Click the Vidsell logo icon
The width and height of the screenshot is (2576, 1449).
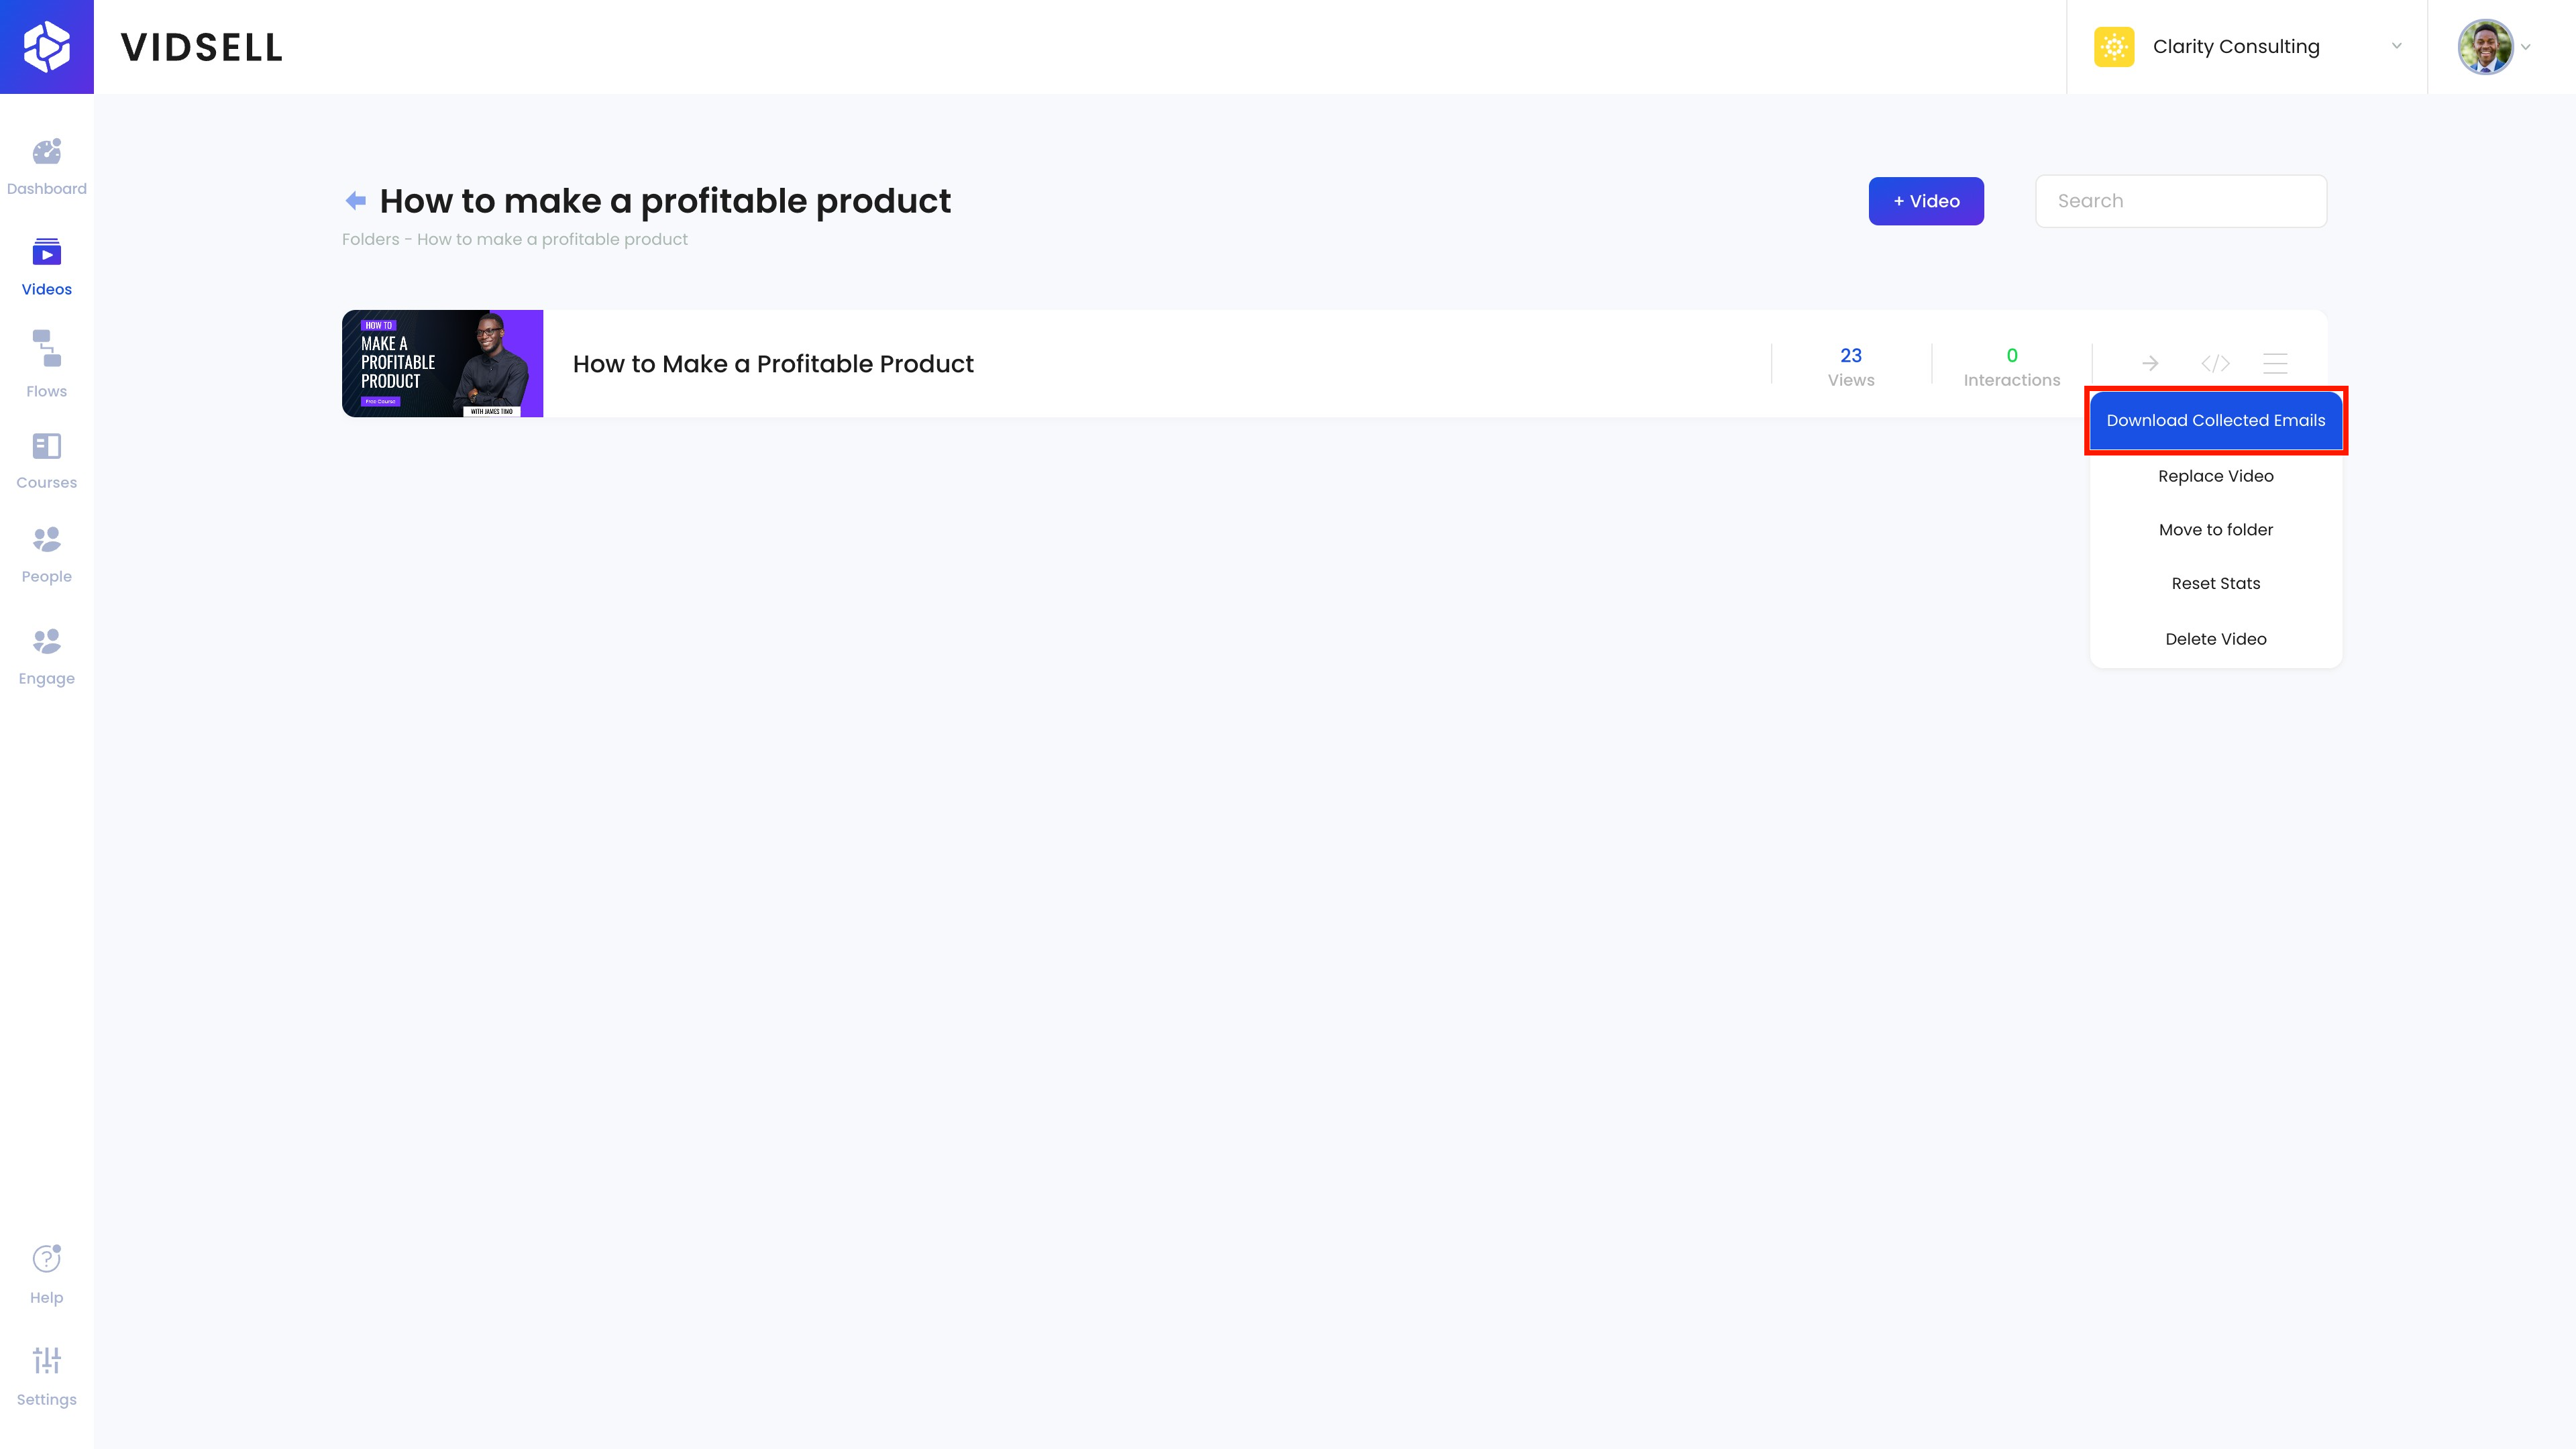pyautogui.click(x=47, y=47)
